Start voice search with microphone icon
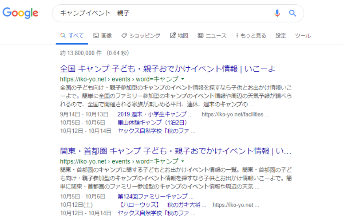Screen dimensions: 343x222 coord(277,13)
